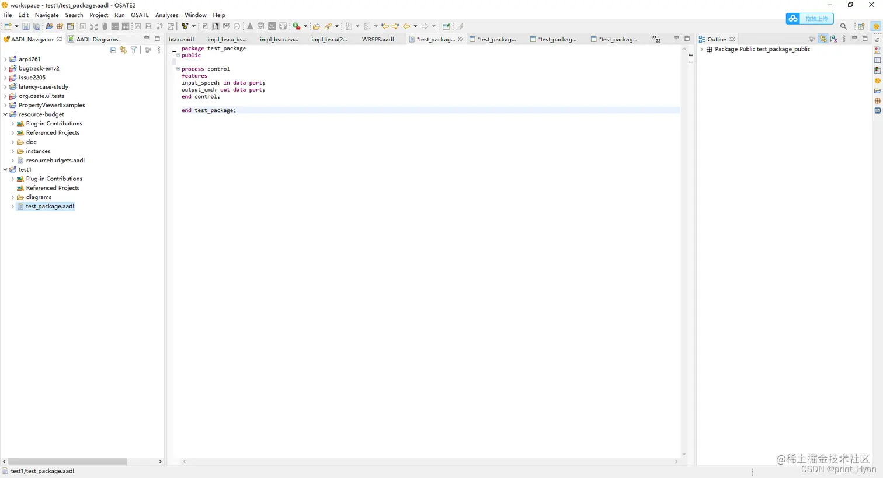883x478 pixels.
Task: Switch to the AADL Diagrams tab
Action: [x=93, y=39]
